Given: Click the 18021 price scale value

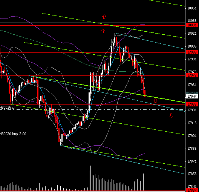Looking at the screenshot, I should [x=192, y=34].
